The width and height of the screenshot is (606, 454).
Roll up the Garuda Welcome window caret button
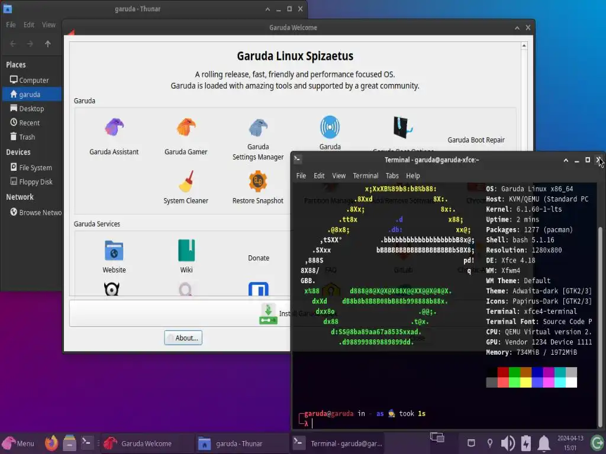(517, 28)
